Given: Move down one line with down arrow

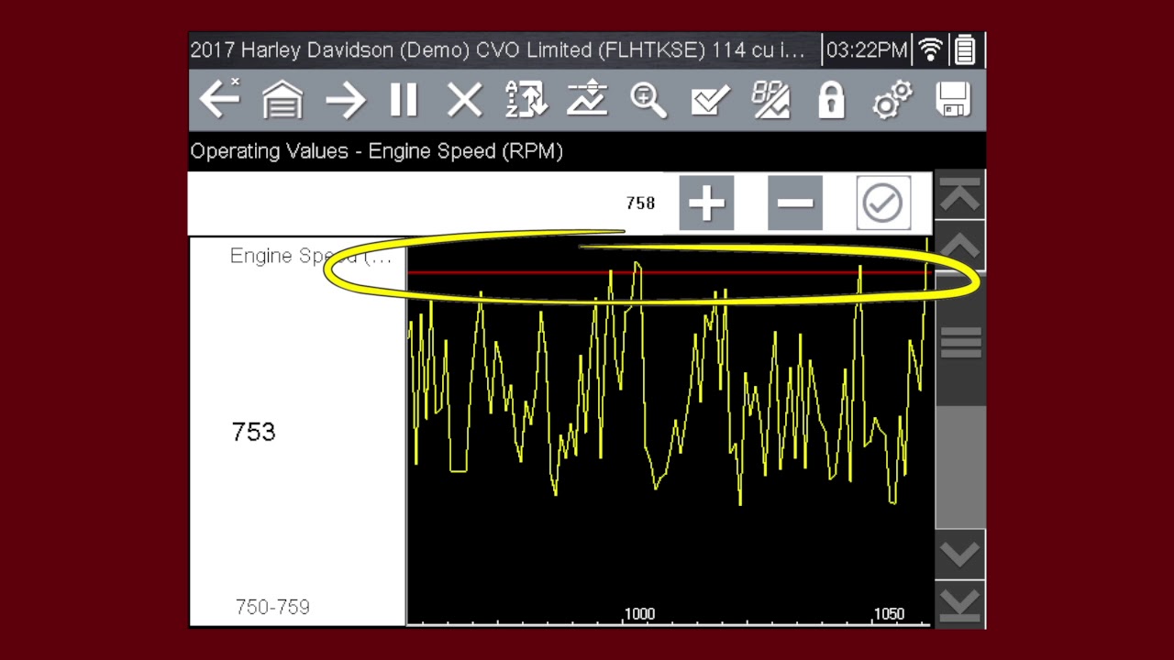Looking at the screenshot, I should 960,554.
